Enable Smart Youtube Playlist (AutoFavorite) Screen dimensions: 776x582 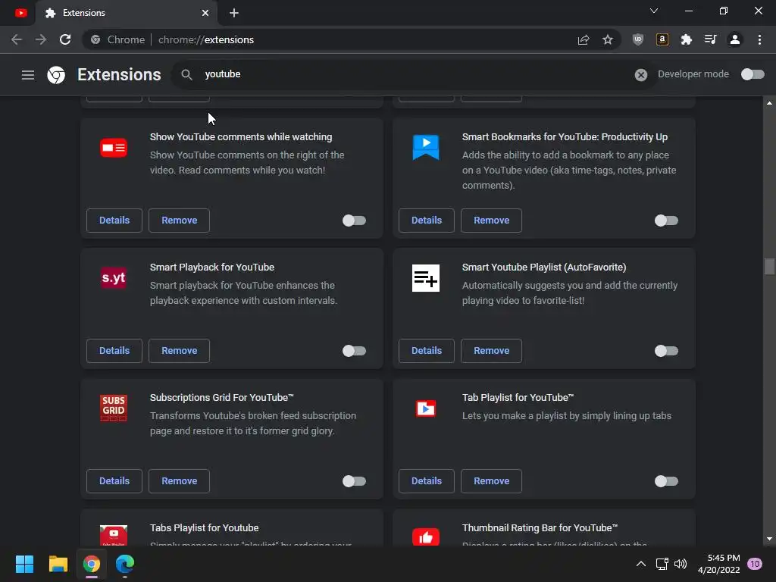666,351
